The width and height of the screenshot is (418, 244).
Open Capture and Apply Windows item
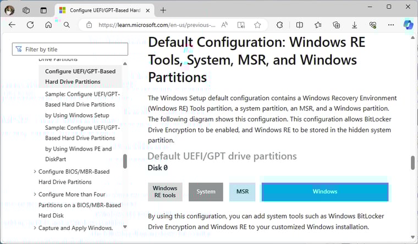[75, 228]
